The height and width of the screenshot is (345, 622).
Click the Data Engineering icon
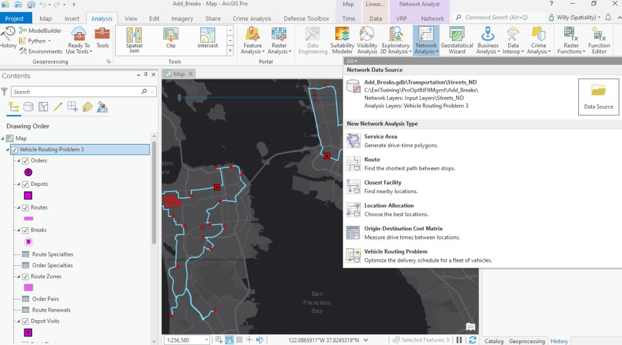coord(313,41)
